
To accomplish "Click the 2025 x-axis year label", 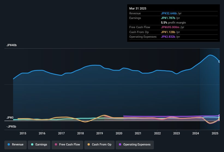I will (215, 133).
